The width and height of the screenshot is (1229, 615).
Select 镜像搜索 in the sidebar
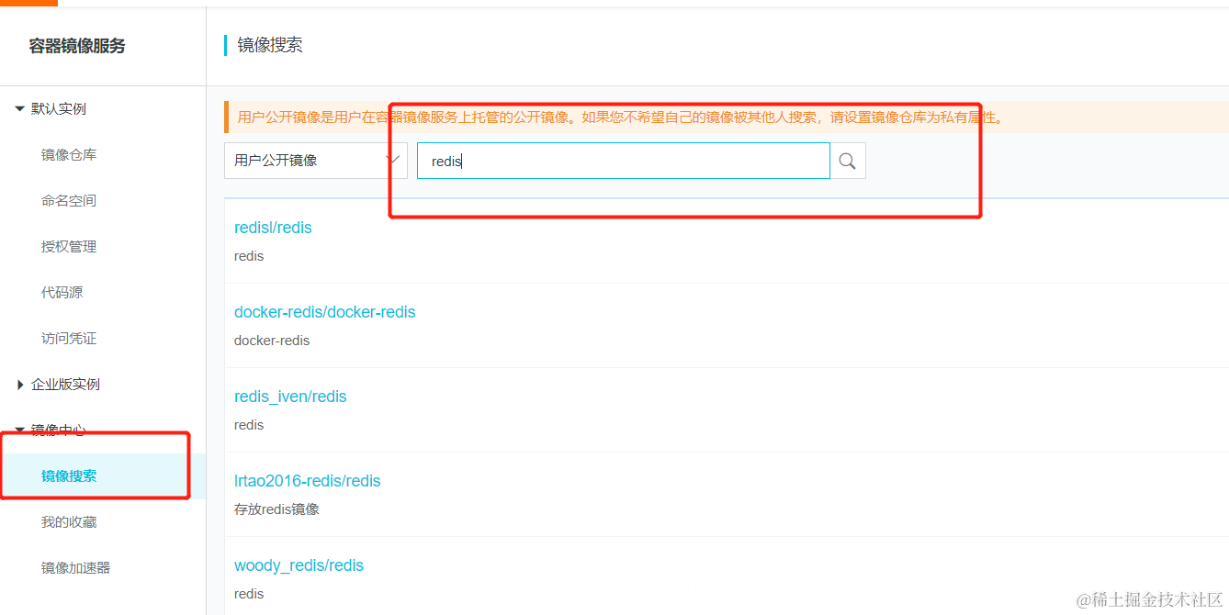[x=69, y=476]
